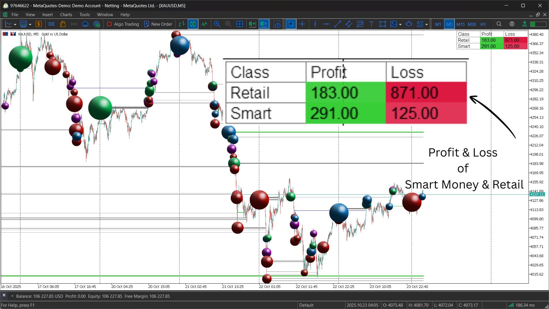Image resolution: width=549 pixels, height=309 pixels.
Task: Open the search magnifier
Action: [499, 24]
